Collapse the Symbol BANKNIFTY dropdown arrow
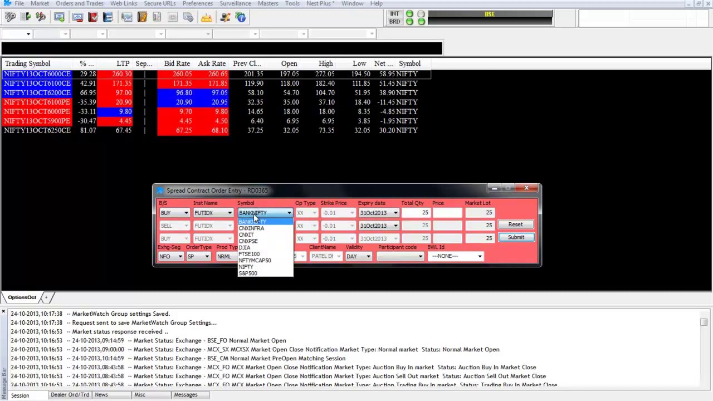 (289, 213)
